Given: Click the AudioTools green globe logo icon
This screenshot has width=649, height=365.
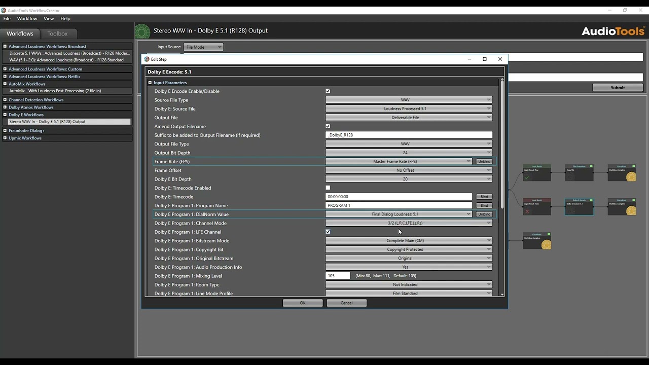Looking at the screenshot, I should [x=142, y=31].
